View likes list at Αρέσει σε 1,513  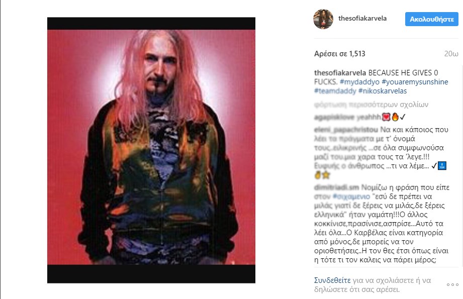click(339, 54)
